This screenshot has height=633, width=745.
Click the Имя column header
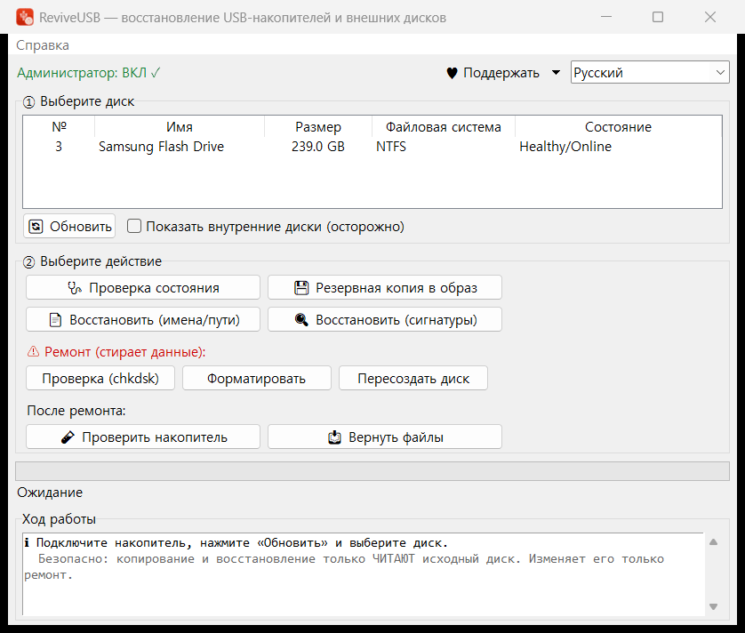pyautogui.click(x=179, y=127)
